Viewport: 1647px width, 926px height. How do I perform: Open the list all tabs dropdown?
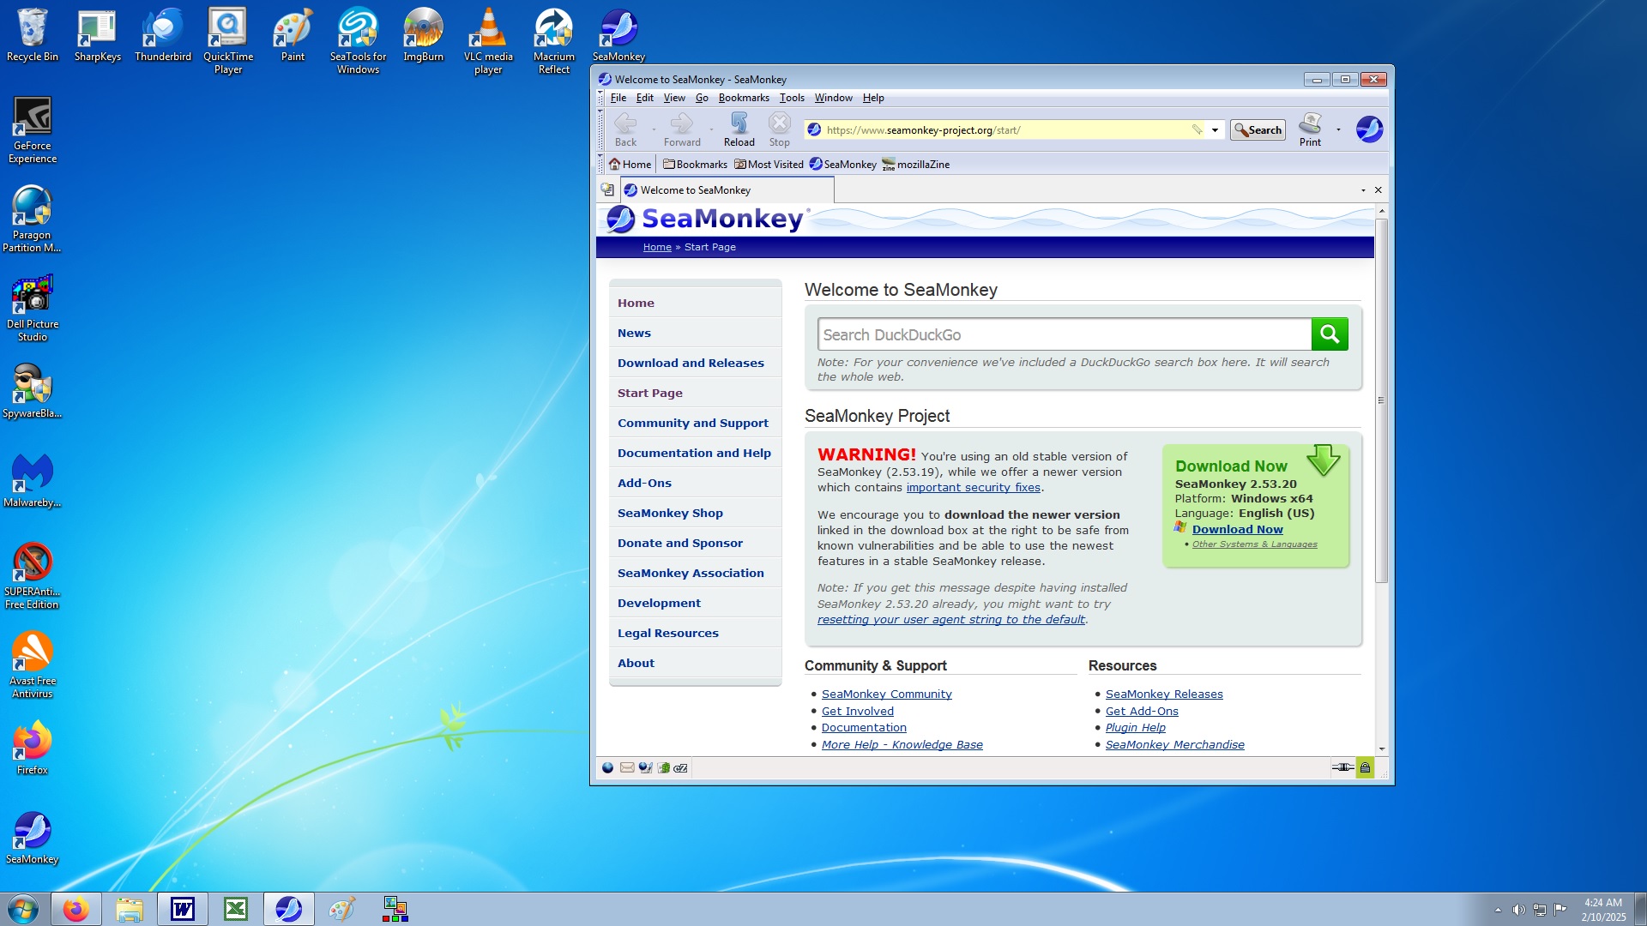coord(1363,190)
